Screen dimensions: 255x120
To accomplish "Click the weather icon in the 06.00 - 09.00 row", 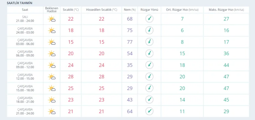I will 52,54.
